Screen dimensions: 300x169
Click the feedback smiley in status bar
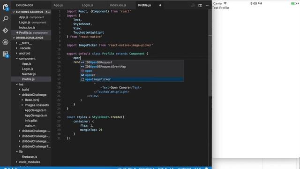pyautogui.click(x=206, y=168)
